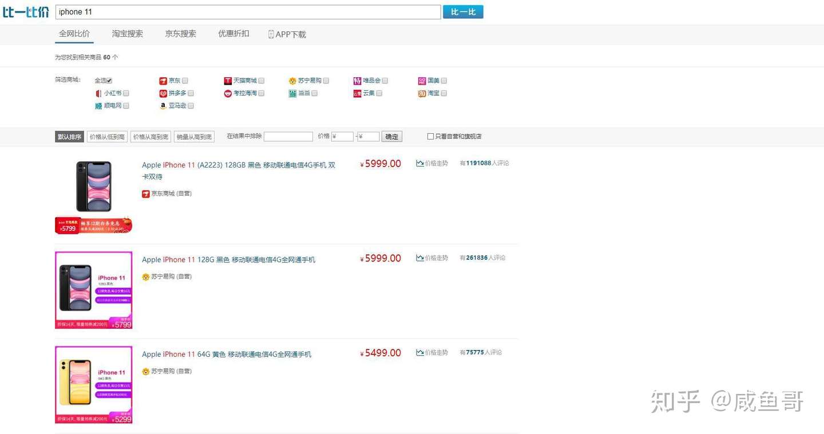Click 苏宁 icon under 64G 黄色 listing
The height and width of the screenshot is (434, 824).
(146, 371)
